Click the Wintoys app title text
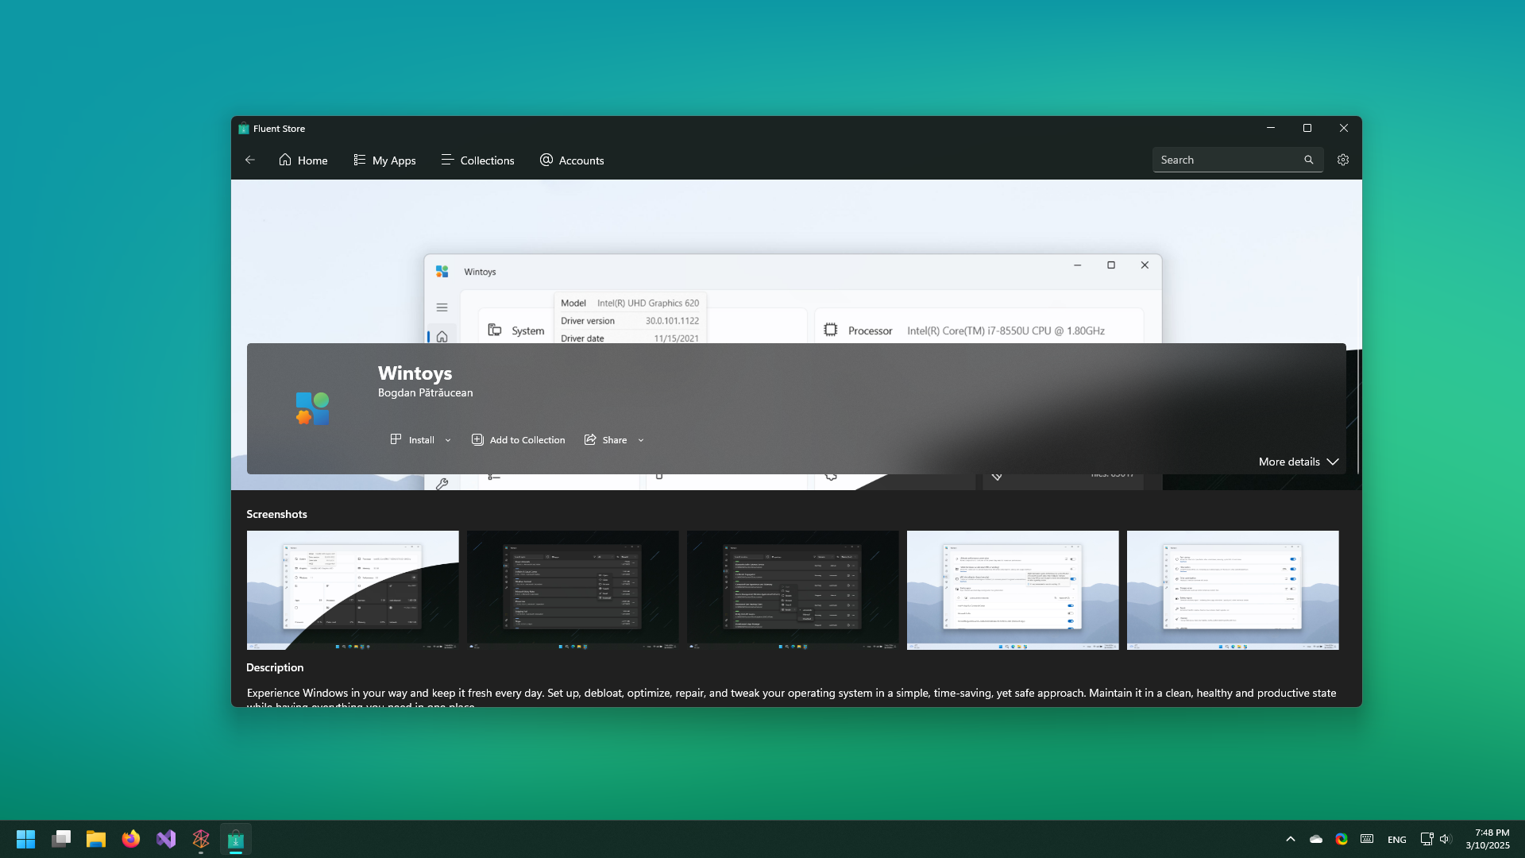The width and height of the screenshot is (1525, 858). click(x=415, y=373)
